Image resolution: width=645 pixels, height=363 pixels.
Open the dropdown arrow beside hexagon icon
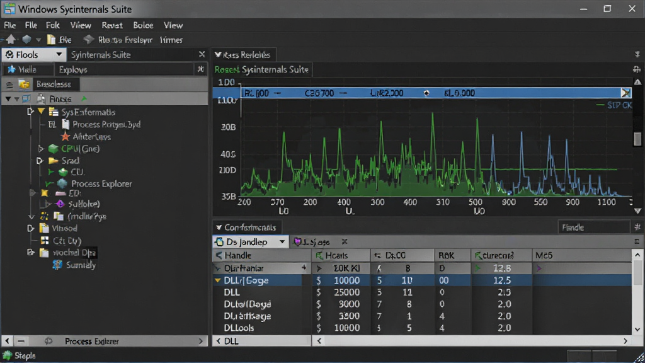click(38, 40)
